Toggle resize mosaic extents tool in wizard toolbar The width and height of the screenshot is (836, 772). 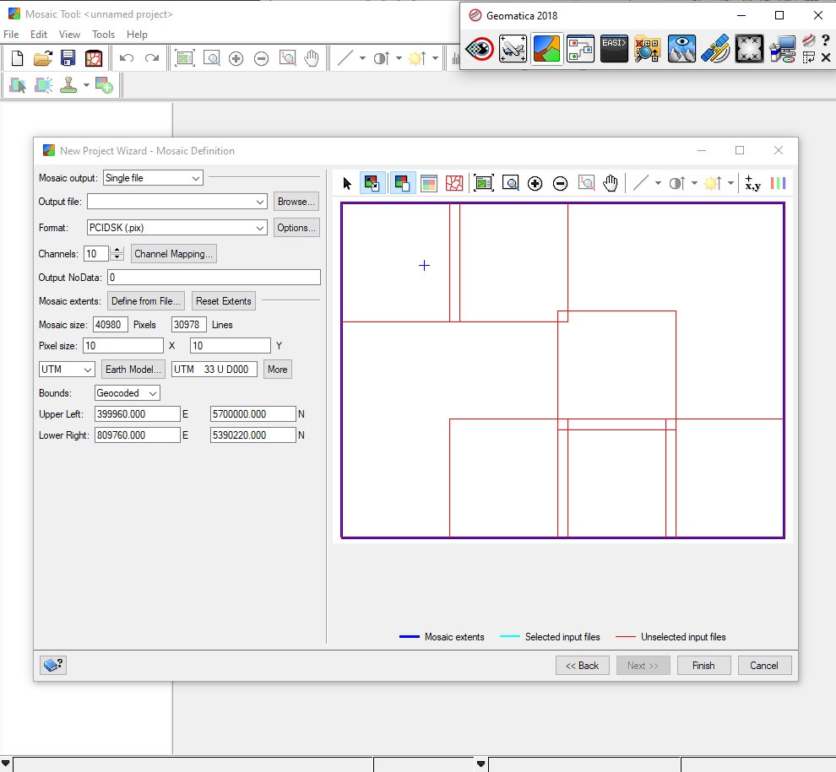pyautogui.click(x=372, y=183)
